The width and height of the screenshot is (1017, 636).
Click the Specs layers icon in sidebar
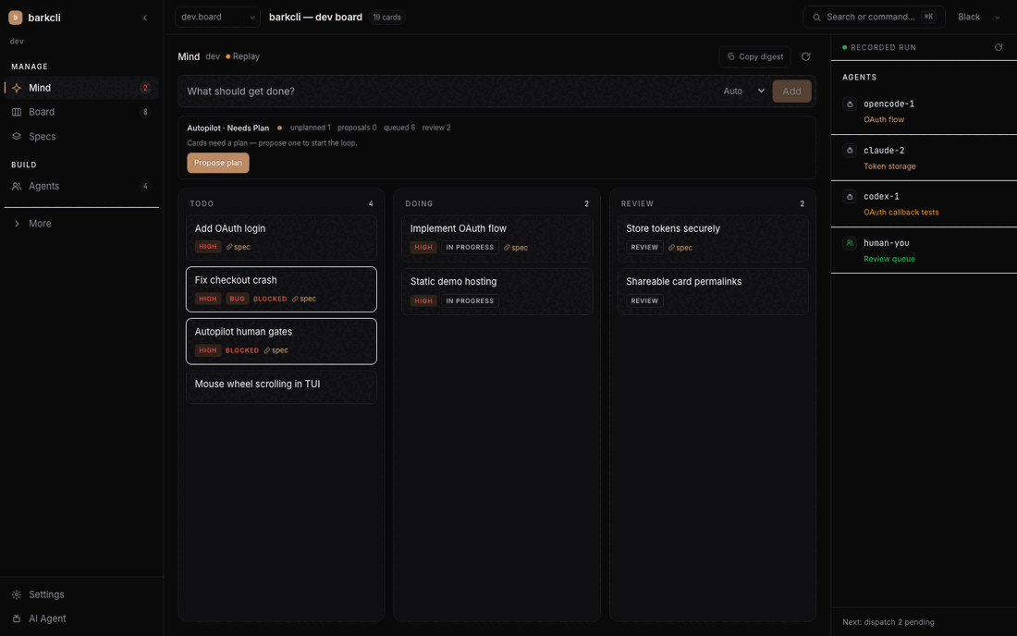17,137
